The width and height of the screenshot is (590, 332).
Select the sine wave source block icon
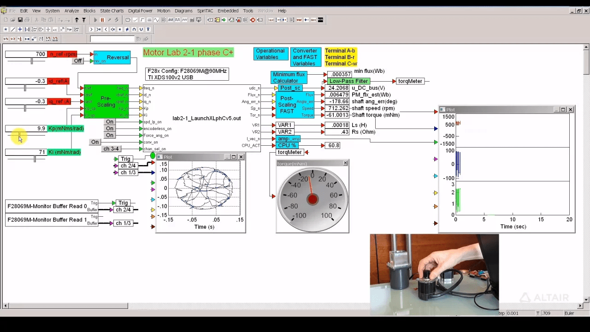coord(156,20)
